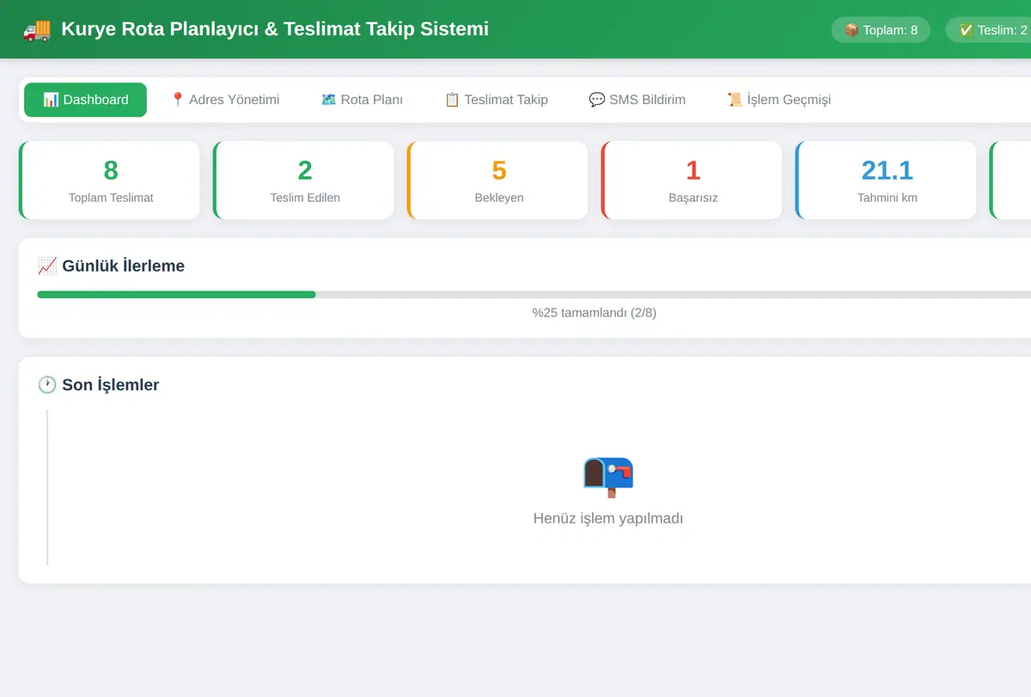
Task: Click the daily progress bar
Action: pyautogui.click(x=534, y=294)
